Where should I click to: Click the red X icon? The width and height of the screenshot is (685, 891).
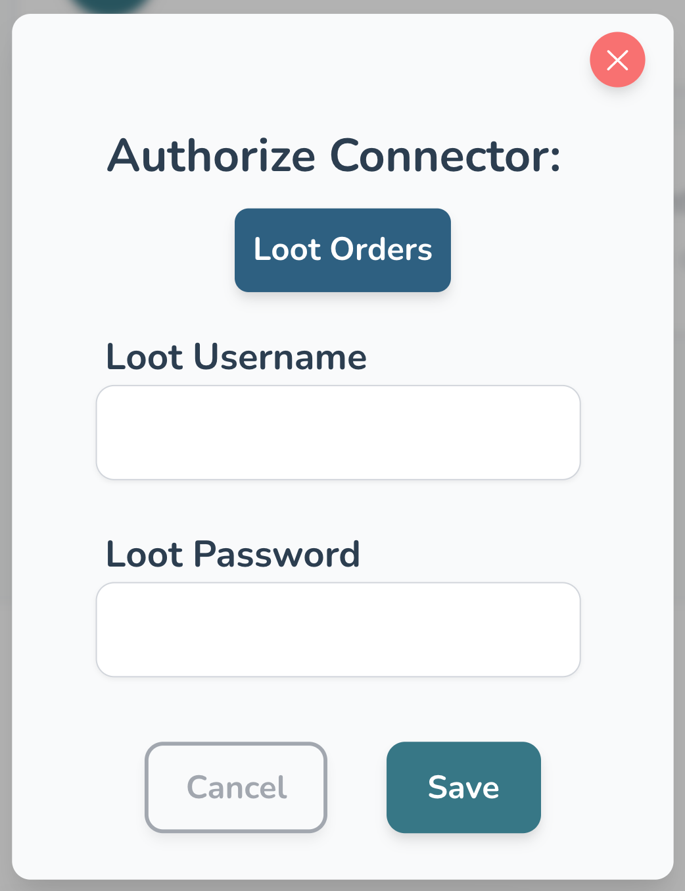[617, 60]
